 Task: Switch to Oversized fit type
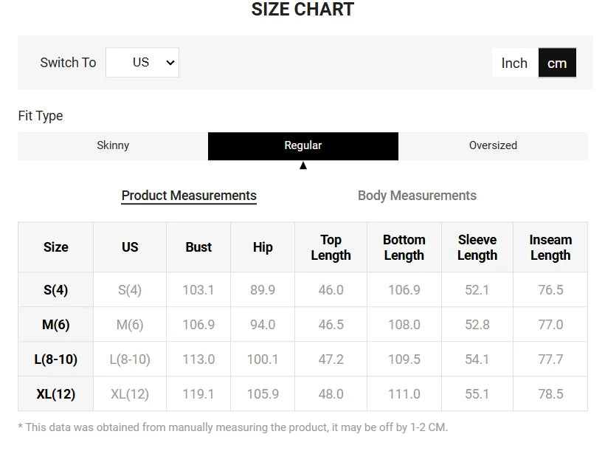(x=493, y=145)
